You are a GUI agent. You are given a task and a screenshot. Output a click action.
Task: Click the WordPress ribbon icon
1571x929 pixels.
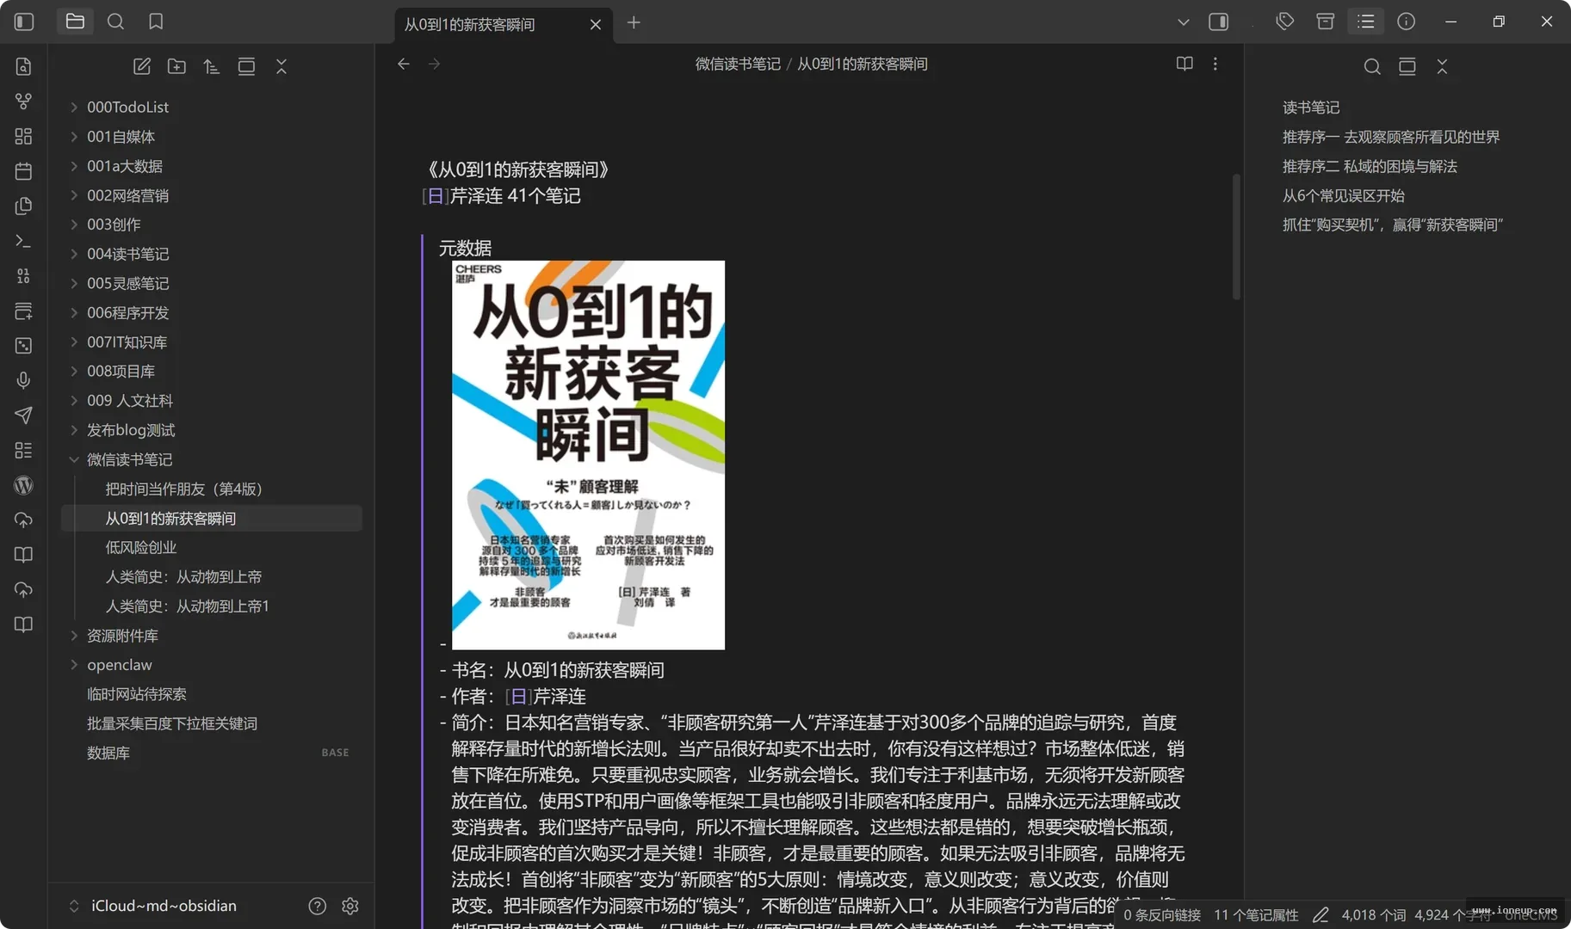(23, 485)
